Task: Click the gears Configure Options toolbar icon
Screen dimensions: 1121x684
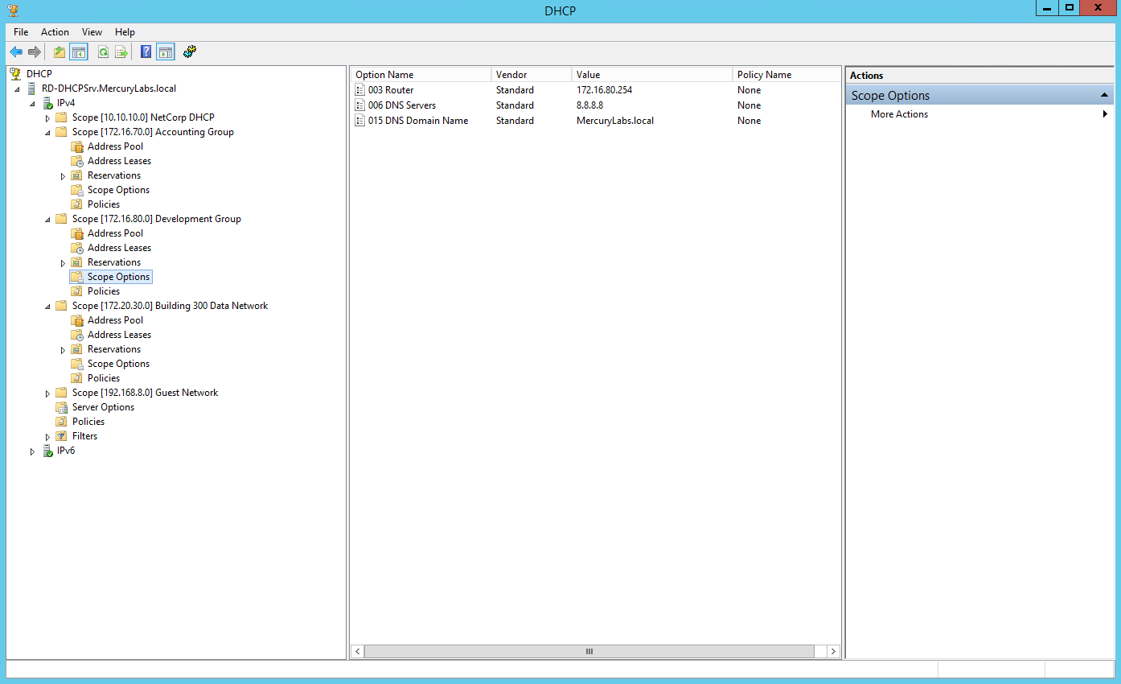Action: click(x=190, y=52)
